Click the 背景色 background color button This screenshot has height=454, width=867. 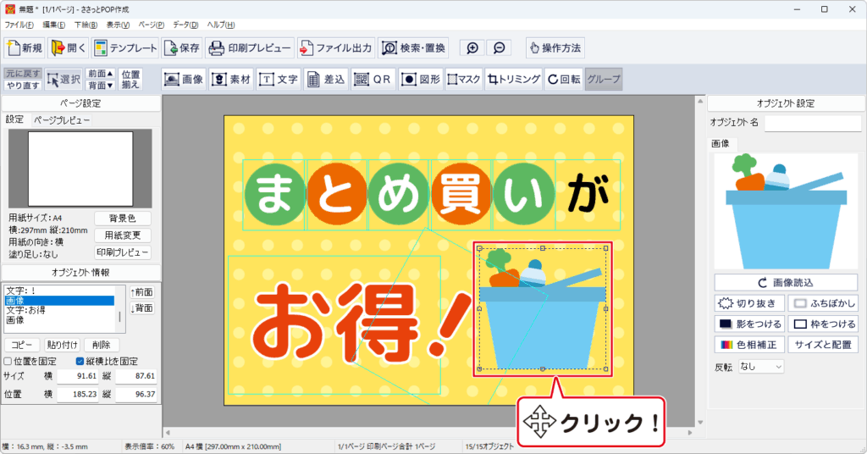coord(123,219)
